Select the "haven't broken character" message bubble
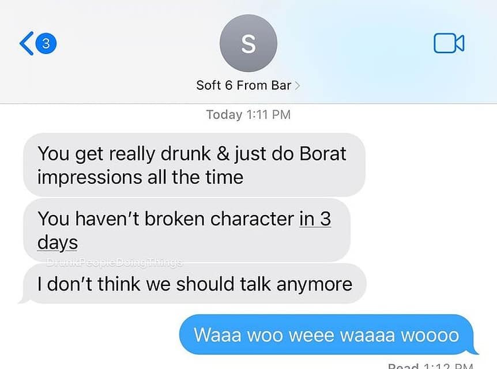The height and width of the screenshot is (369, 497). tap(187, 231)
